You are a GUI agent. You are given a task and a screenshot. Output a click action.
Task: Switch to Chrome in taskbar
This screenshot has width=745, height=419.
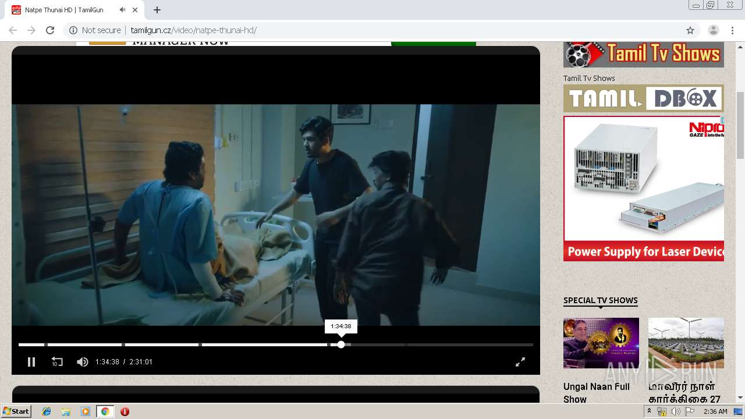[105, 411]
